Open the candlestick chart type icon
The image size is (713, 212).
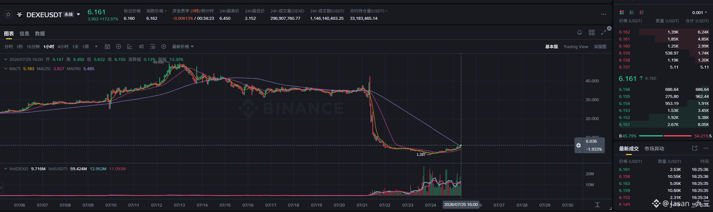coord(141,47)
